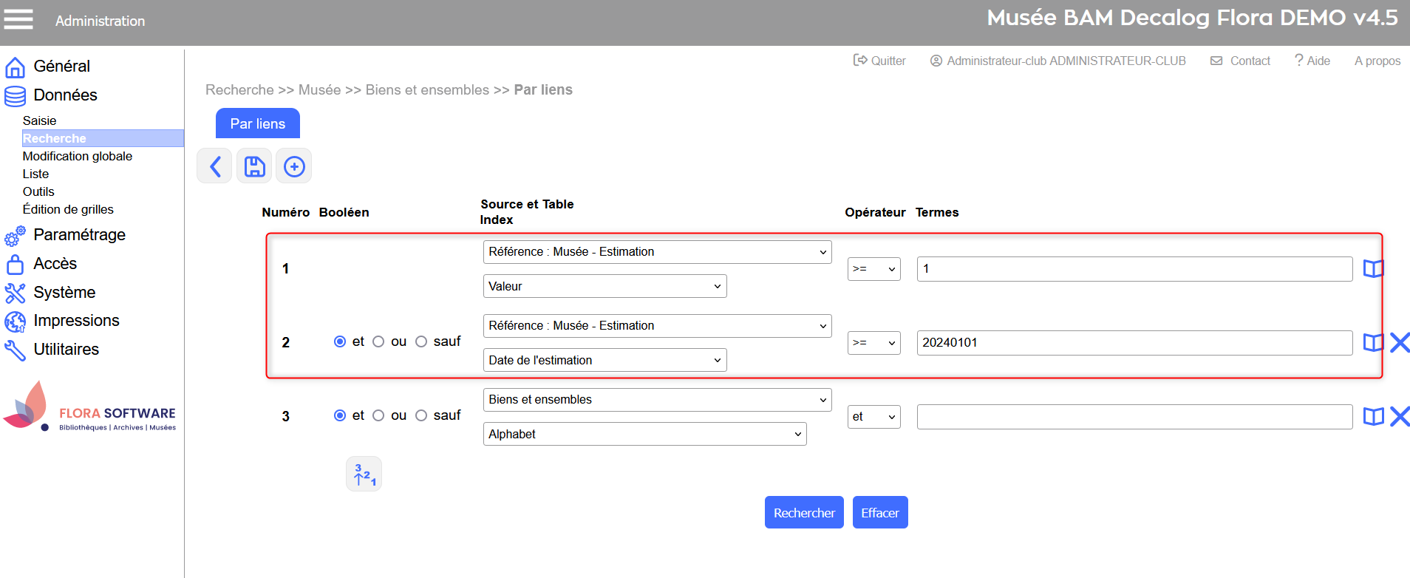This screenshot has height=578, width=1410.
Task: Open index book icon for row 3
Action: (x=1372, y=416)
